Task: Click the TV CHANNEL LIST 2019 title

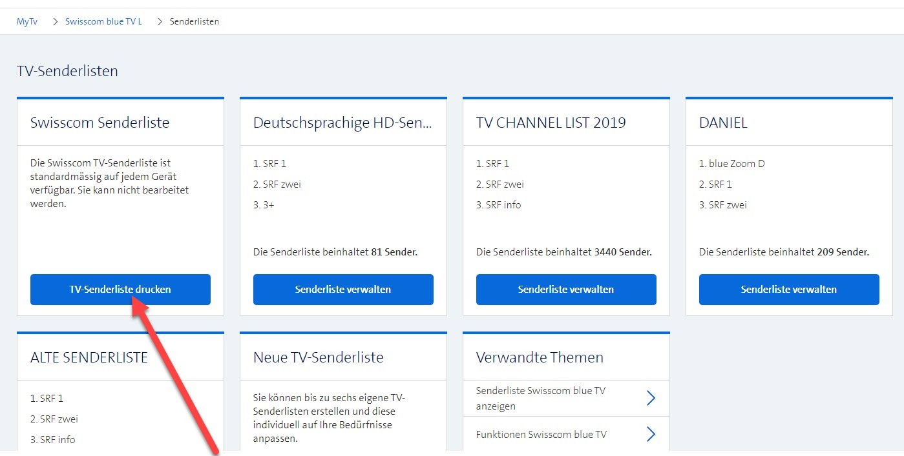Action: (x=551, y=123)
